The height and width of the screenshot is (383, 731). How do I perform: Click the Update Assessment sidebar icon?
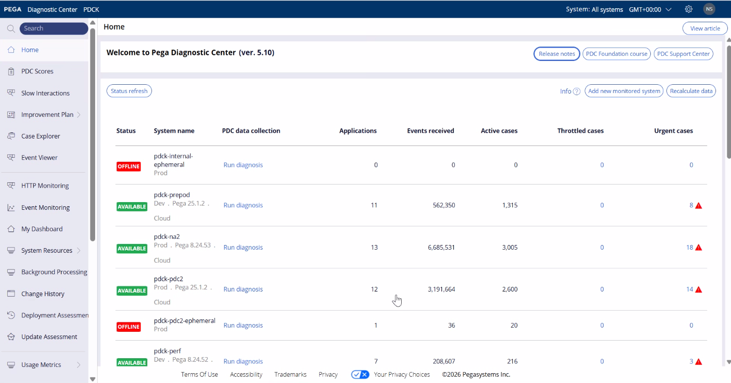tap(11, 337)
